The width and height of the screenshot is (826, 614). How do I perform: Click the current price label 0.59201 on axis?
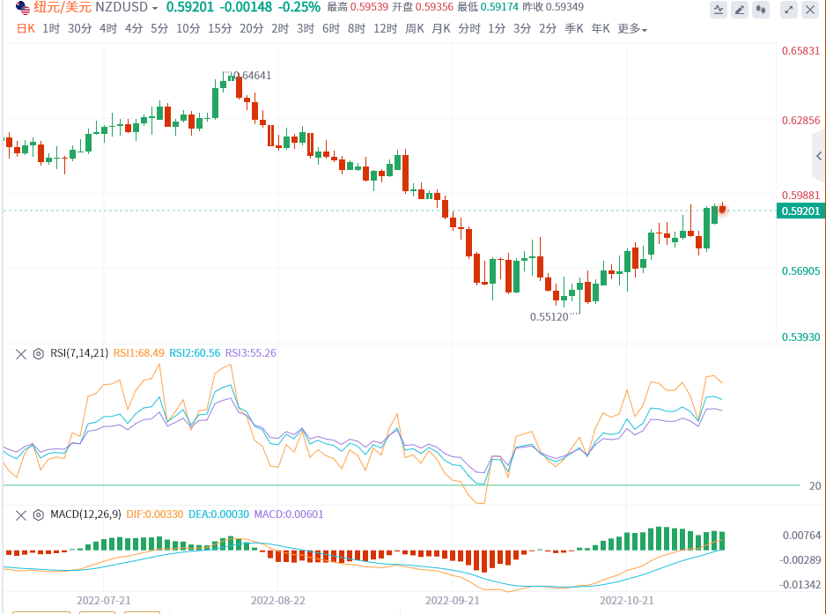click(x=800, y=211)
